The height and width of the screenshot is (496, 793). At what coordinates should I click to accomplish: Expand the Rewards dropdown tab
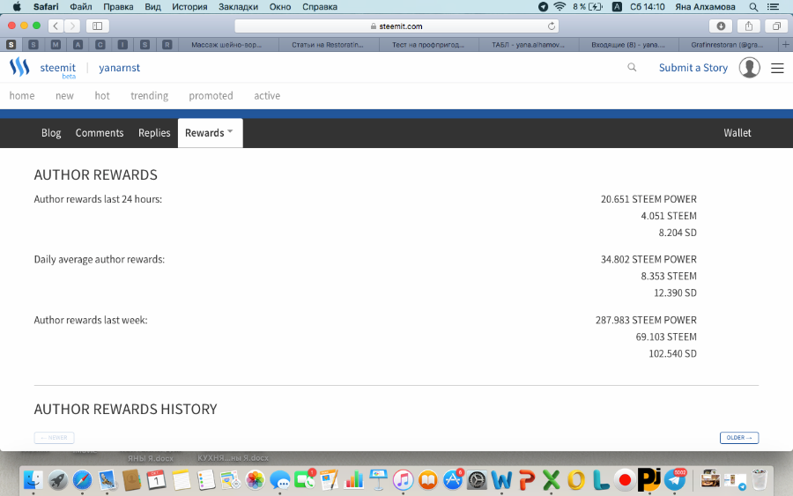point(210,133)
